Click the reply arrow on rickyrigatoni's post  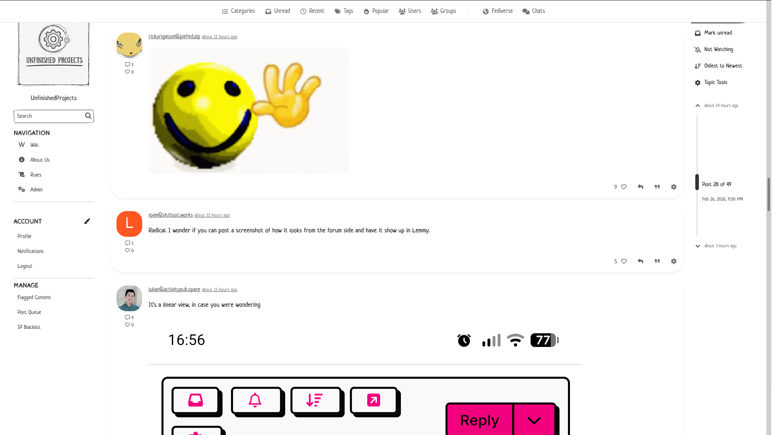641,187
